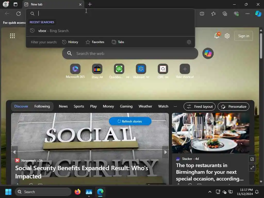The height and width of the screenshot is (198, 264).
Task: Open taskbar notification bell
Action: click(257, 192)
